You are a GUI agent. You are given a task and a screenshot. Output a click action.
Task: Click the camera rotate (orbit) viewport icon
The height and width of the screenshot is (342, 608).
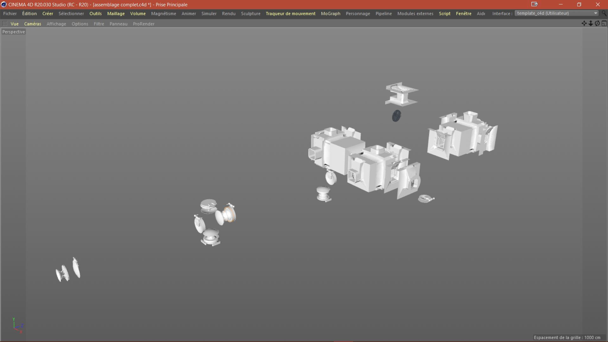pos(597,23)
